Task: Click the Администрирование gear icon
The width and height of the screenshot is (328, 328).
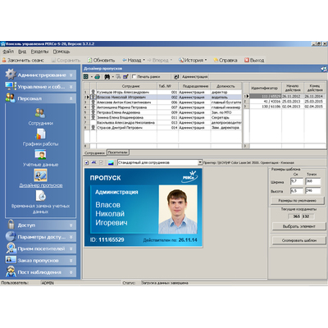Action: [11, 75]
